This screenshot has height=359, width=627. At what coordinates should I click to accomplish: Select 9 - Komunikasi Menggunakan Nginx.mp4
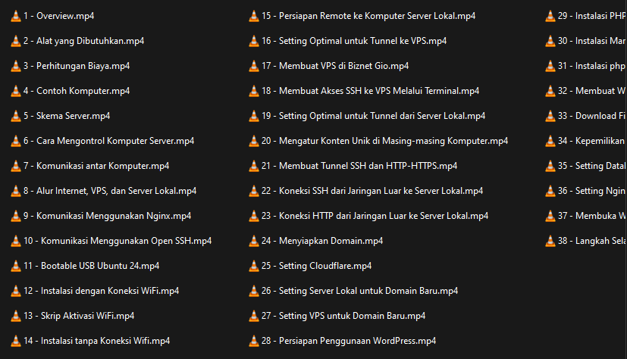coord(107,216)
